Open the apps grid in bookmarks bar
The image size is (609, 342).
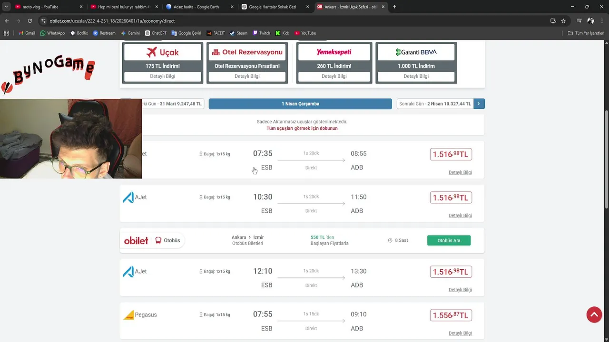point(6,33)
